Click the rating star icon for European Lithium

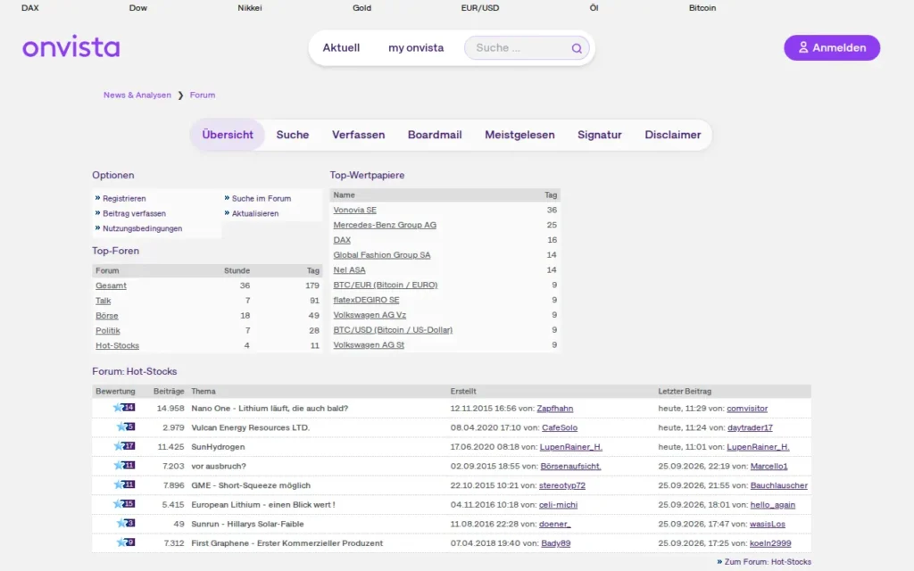[x=124, y=504]
